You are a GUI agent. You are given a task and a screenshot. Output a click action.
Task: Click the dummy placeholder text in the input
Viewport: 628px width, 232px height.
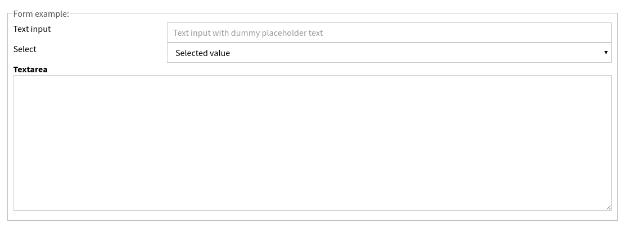click(x=248, y=33)
